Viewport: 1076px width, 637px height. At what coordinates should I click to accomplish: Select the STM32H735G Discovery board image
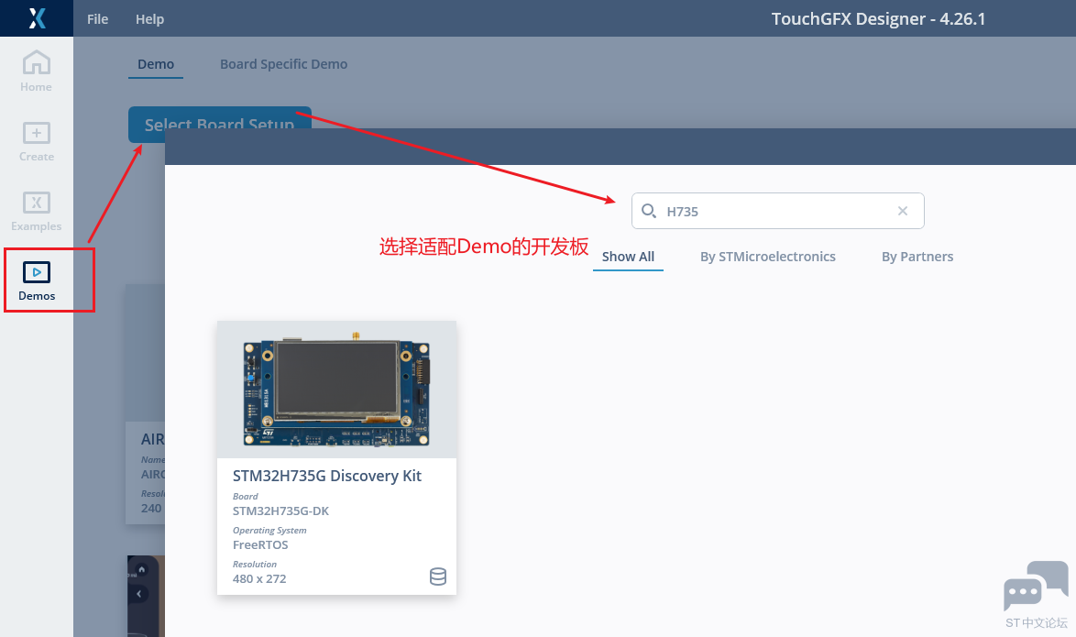(336, 390)
